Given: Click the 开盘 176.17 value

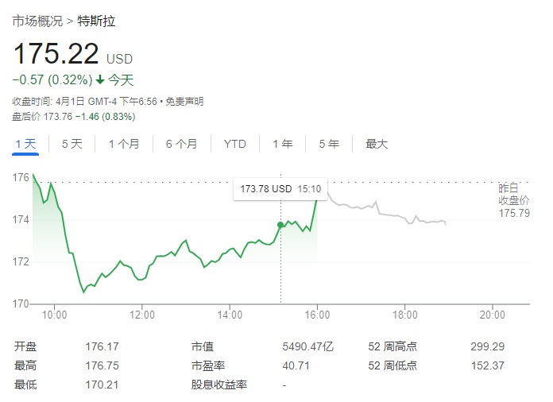Looking at the screenshot, I should [x=101, y=347].
